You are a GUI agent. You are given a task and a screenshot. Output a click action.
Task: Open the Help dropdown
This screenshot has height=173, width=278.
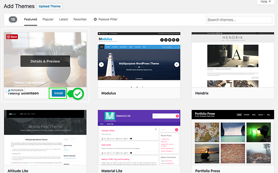[265, 2]
